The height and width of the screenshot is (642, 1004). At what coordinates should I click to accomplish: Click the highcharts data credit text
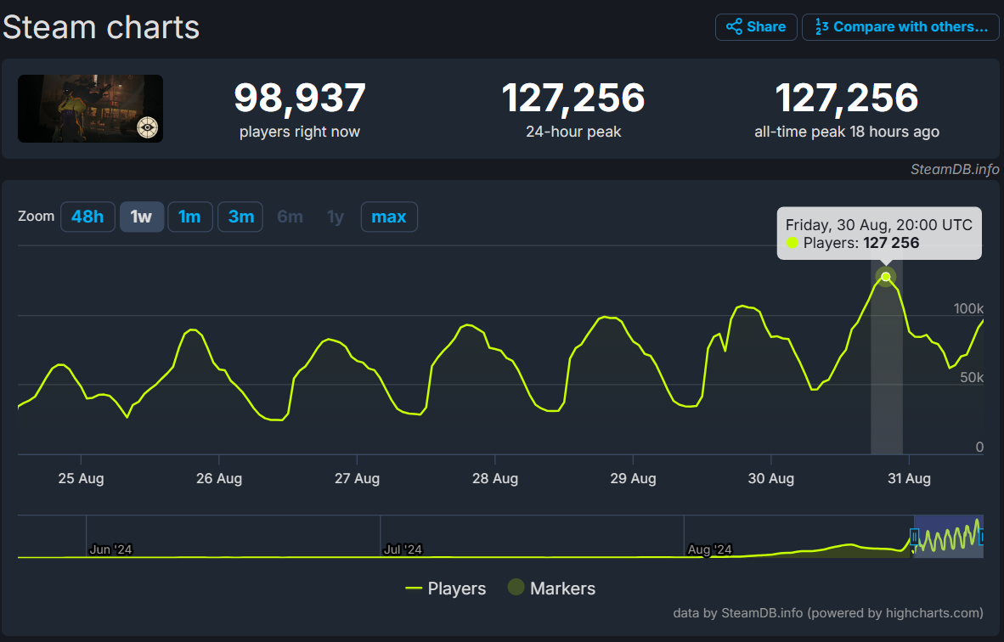click(x=828, y=613)
